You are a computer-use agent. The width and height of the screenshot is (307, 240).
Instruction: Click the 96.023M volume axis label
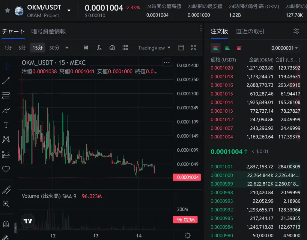tap(185, 220)
